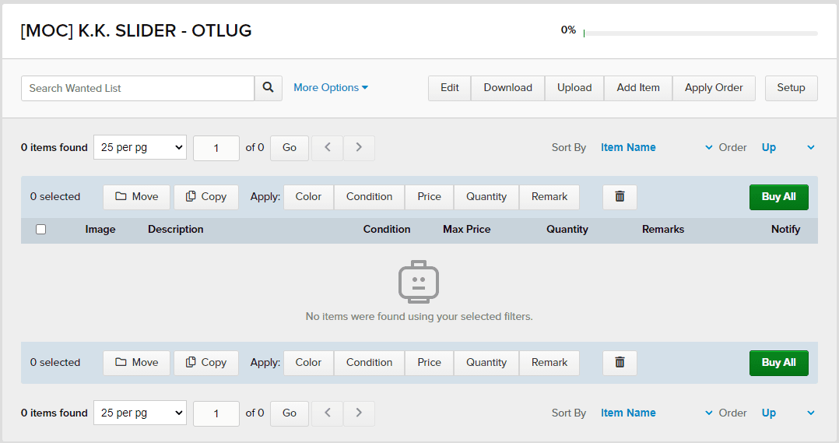Click bottom next page arrow
This screenshot has width=839, height=443.
click(359, 413)
